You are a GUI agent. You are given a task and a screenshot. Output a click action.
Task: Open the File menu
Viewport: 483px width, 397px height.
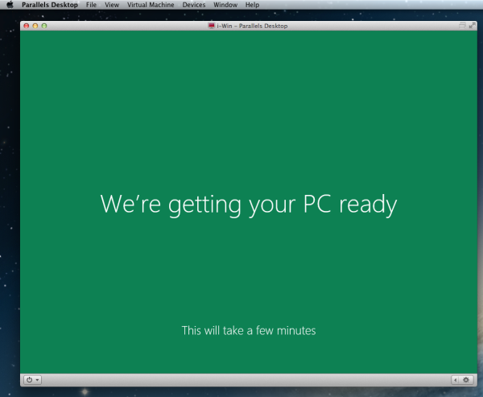coord(91,5)
